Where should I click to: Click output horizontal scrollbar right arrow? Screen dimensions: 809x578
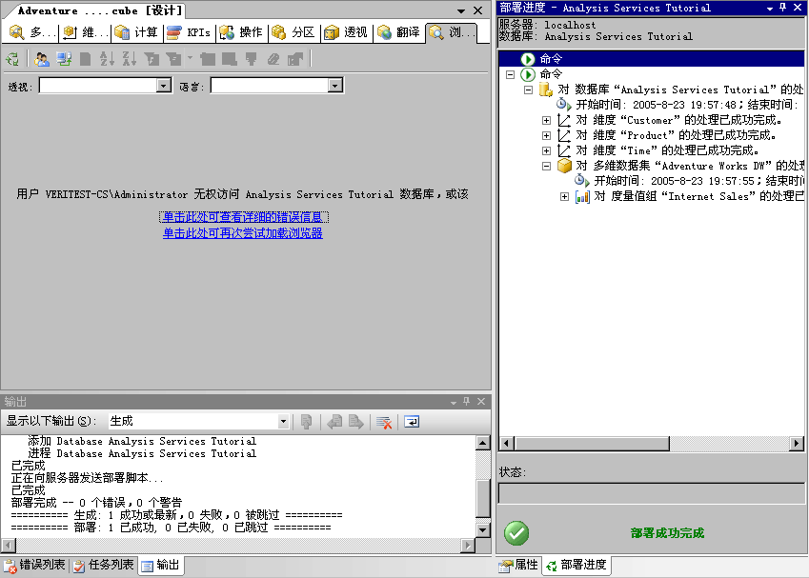(x=468, y=545)
